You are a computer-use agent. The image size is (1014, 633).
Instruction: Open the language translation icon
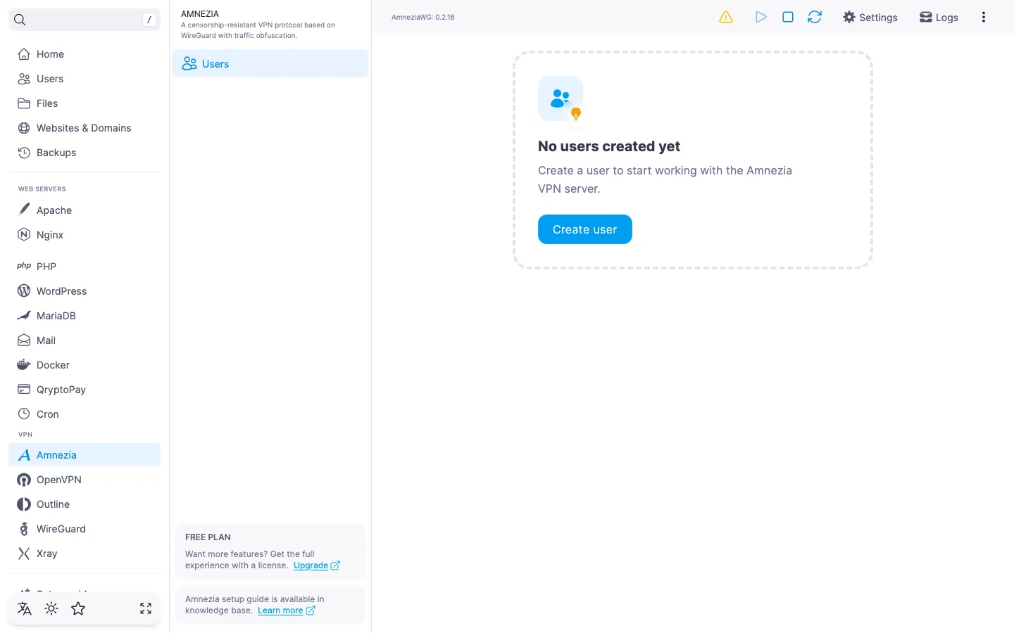pyautogui.click(x=25, y=608)
